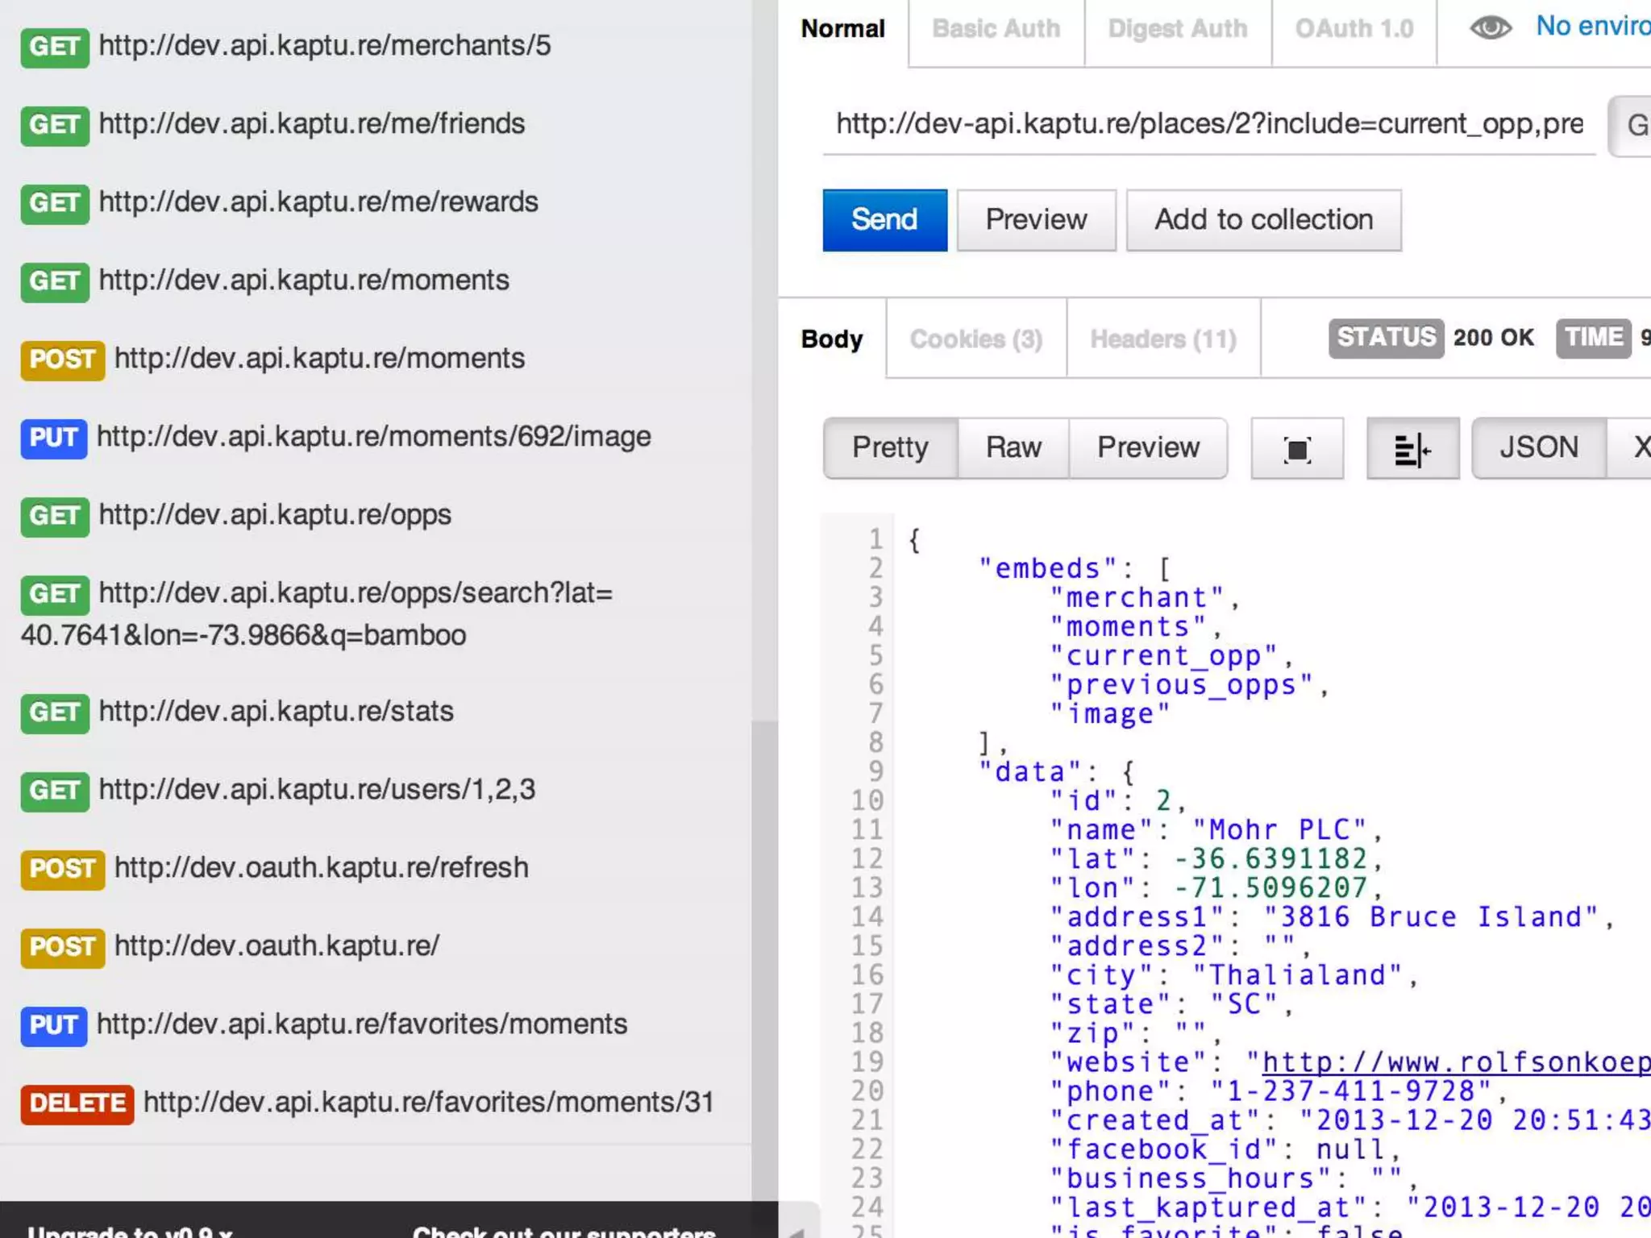The image size is (1651, 1238).
Task: Click Add to collection button
Action: [x=1262, y=220]
